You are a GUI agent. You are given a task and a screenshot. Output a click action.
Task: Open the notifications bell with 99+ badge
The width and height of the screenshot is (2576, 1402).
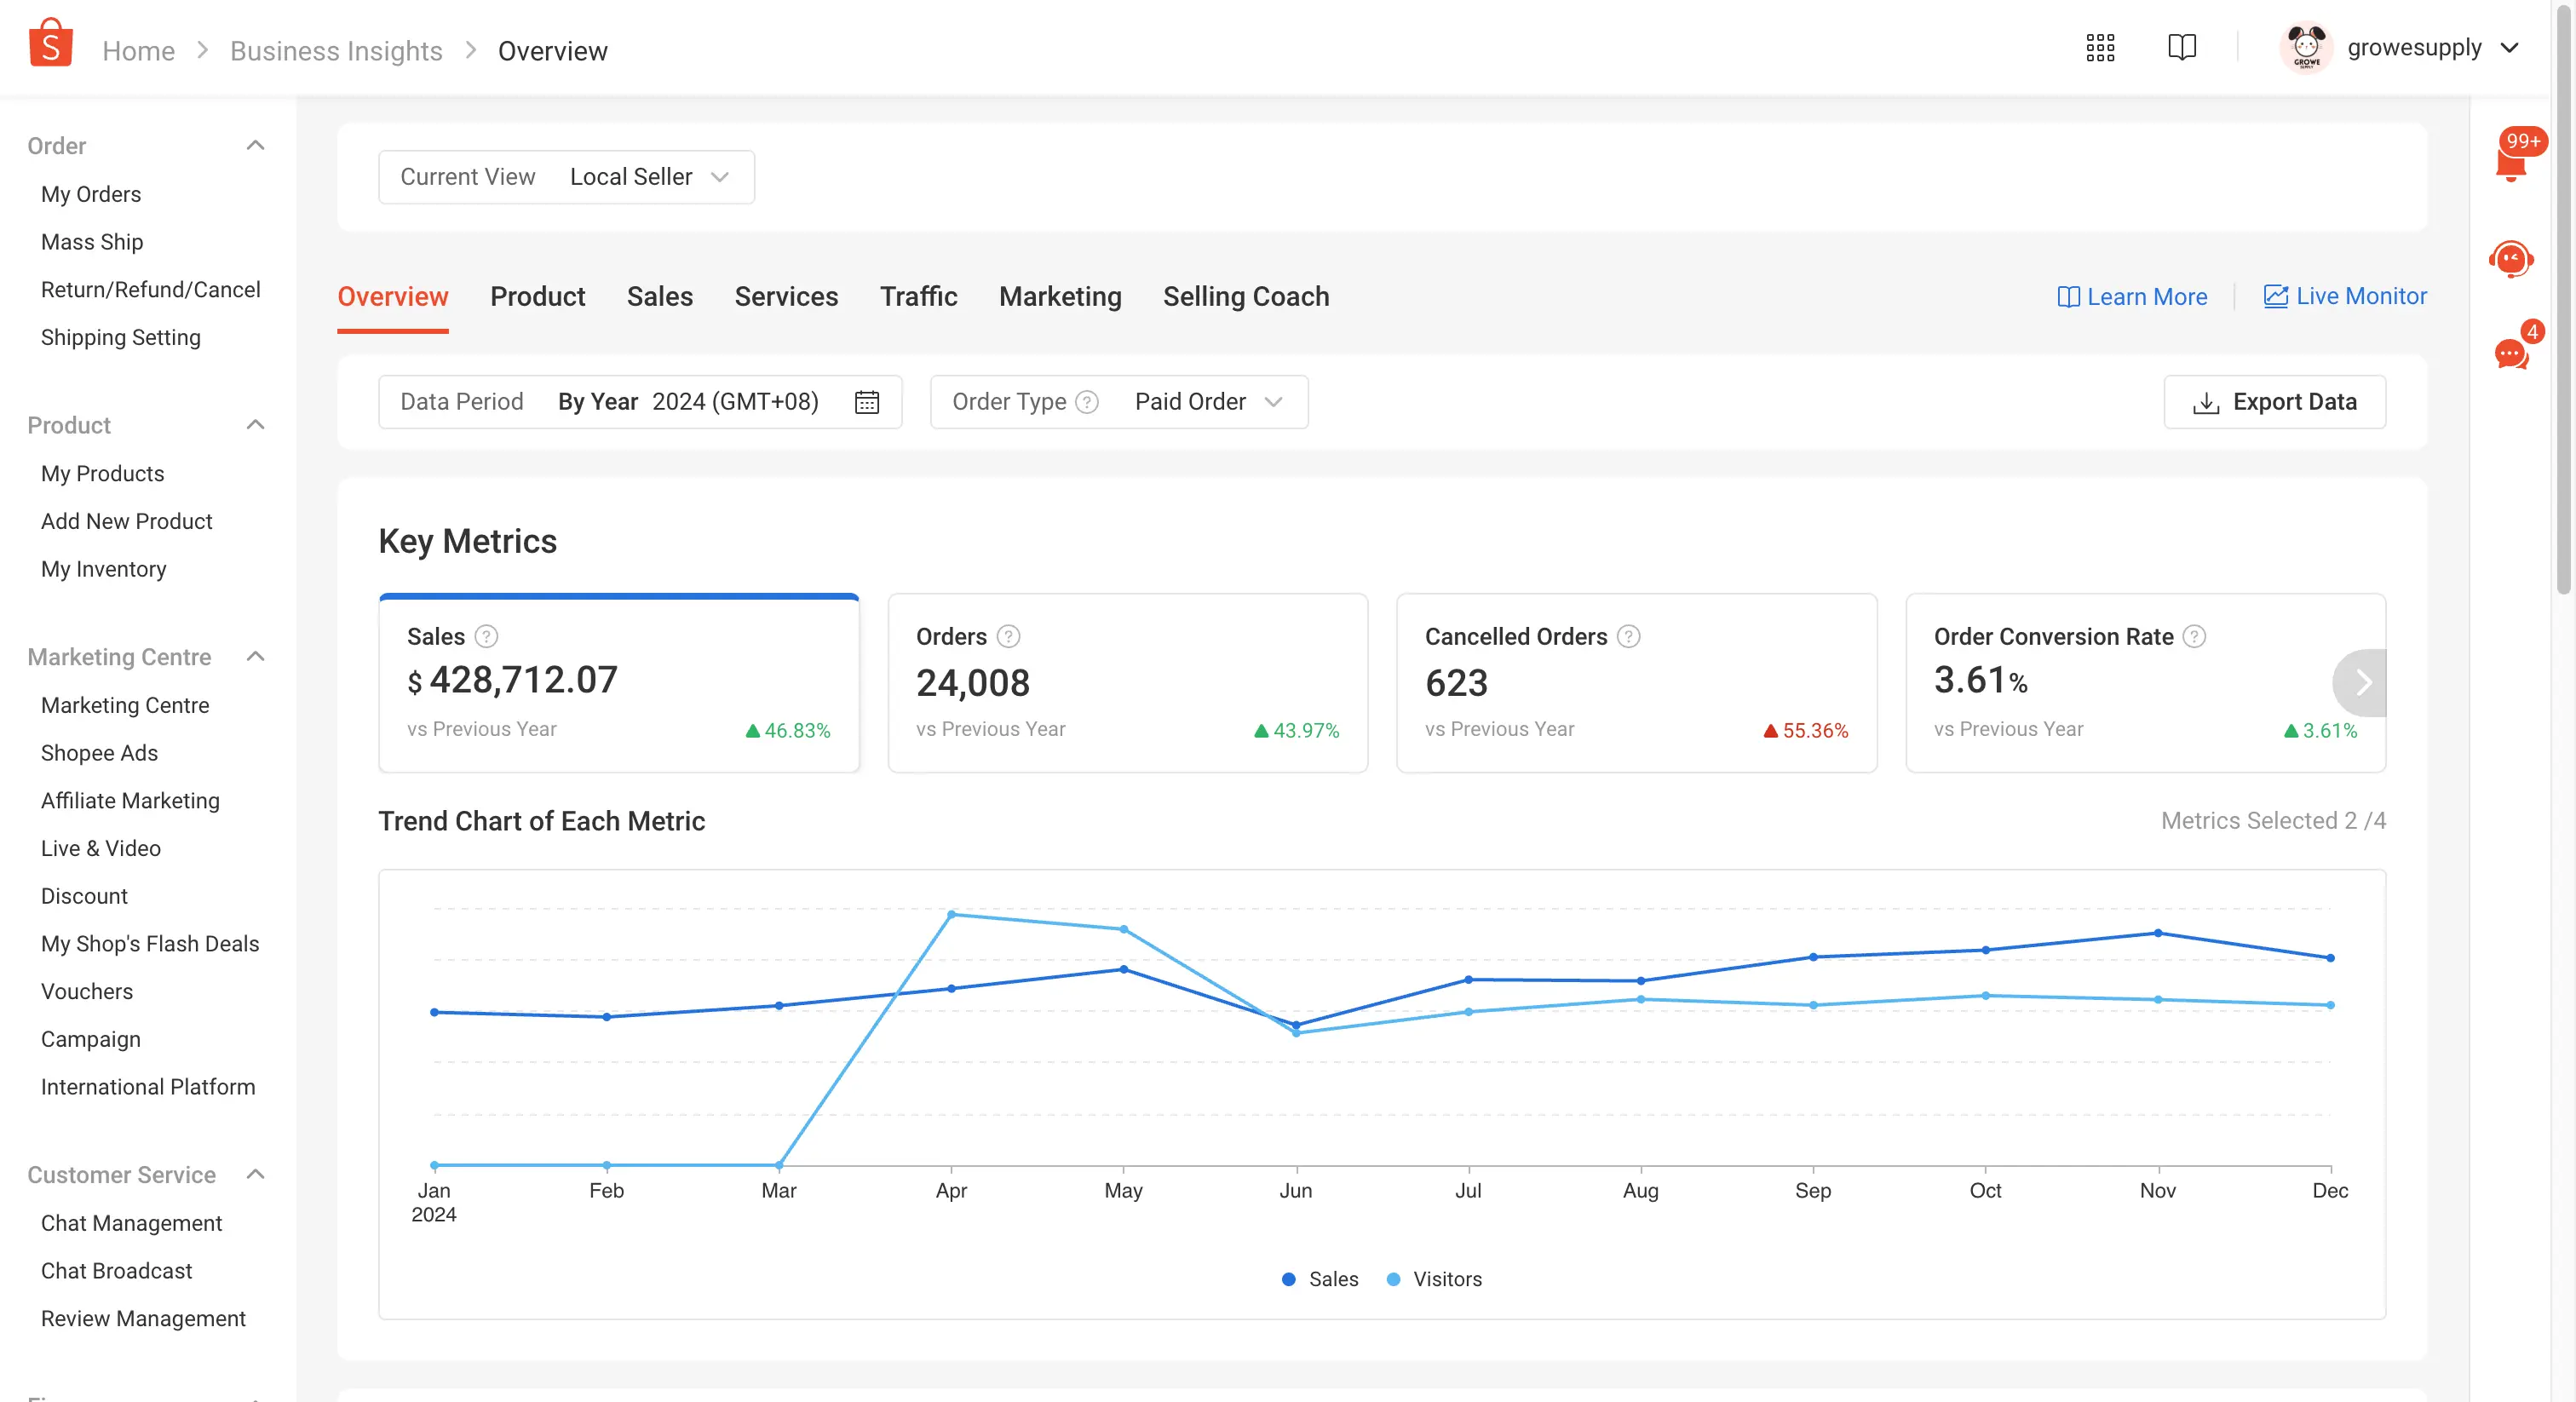(x=2511, y=162)
